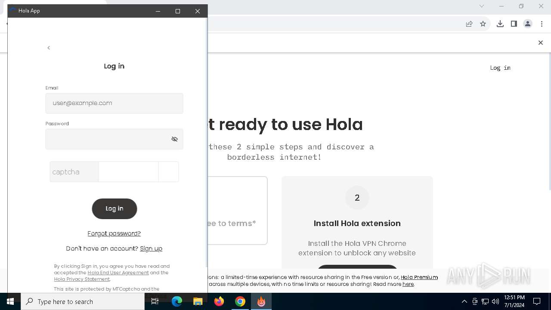Toggle Chrome side panel icon
Screen dimensions: 551x310
click(514, 24)
